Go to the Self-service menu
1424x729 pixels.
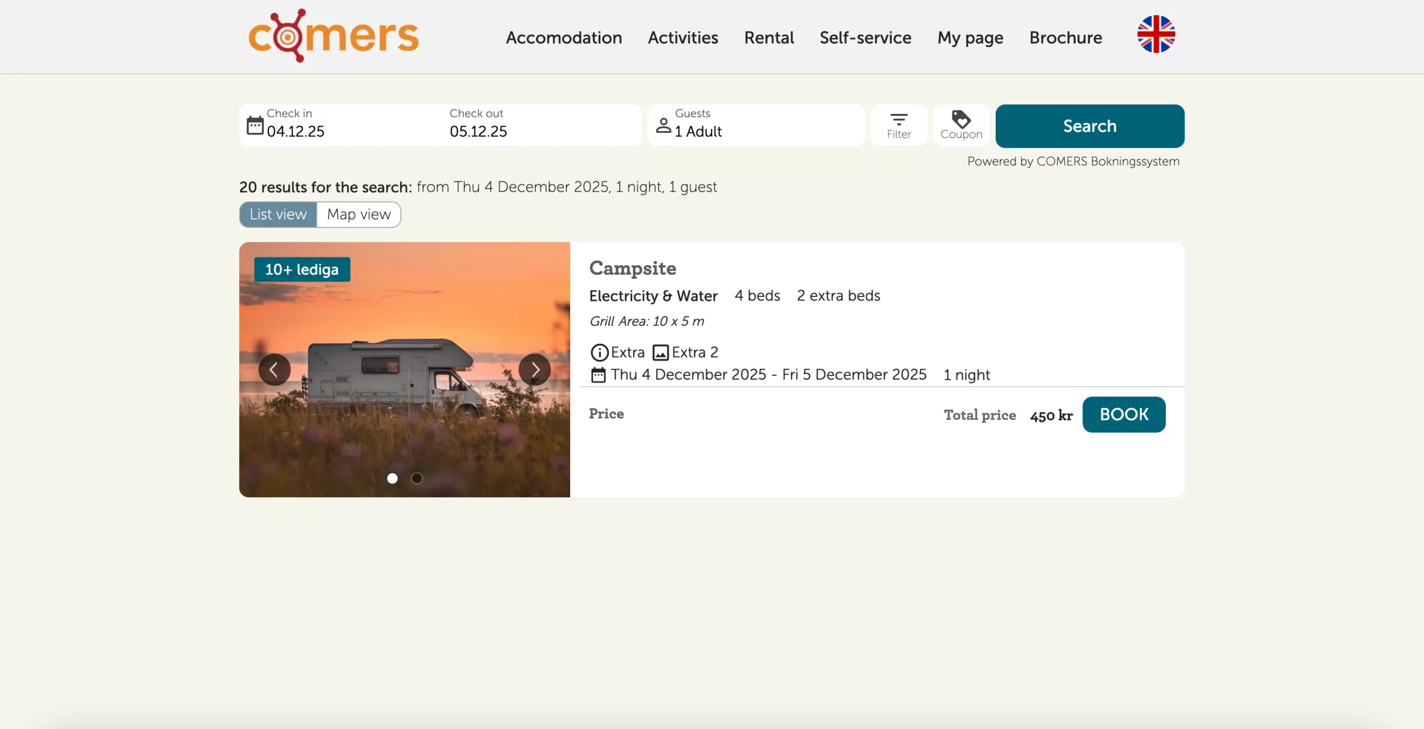[x=865, y=38]
